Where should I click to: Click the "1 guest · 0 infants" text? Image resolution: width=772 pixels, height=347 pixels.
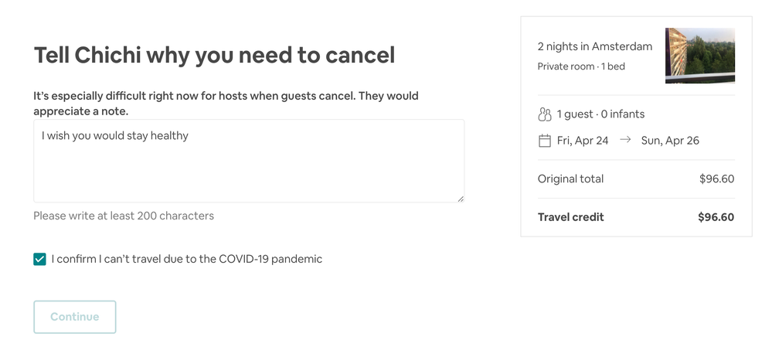point(600,114)
